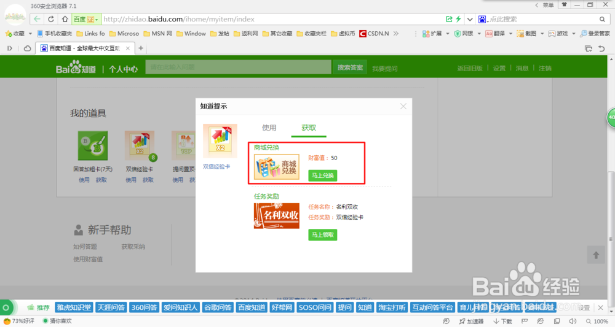
Task: Switch to the 使用 tab in dialog
Action: 269,128
